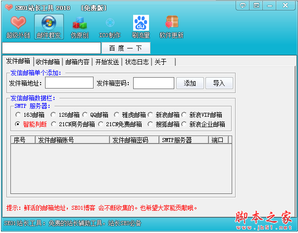Switch to the 发件邮箱 tab

coord(18,61)
